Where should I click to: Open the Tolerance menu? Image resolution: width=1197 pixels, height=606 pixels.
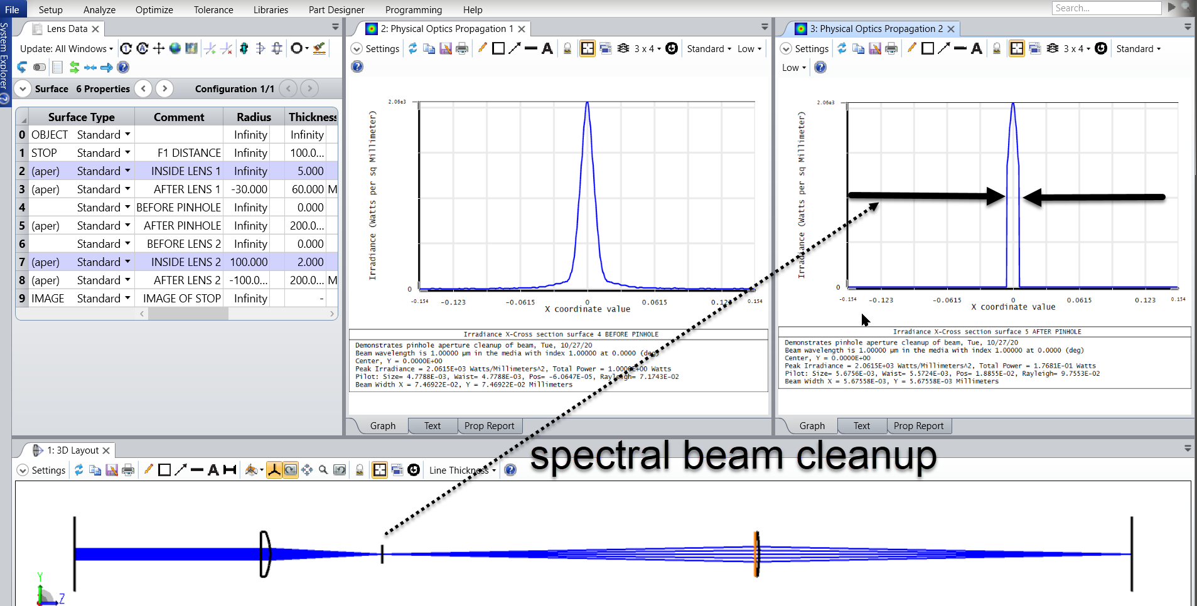[213, 9]
